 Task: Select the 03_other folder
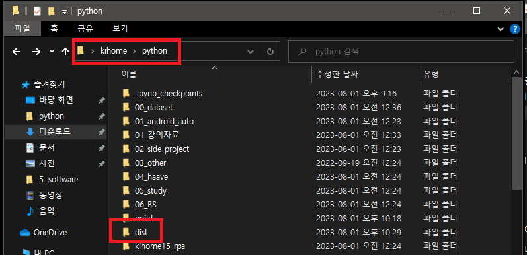coord(150,163)
